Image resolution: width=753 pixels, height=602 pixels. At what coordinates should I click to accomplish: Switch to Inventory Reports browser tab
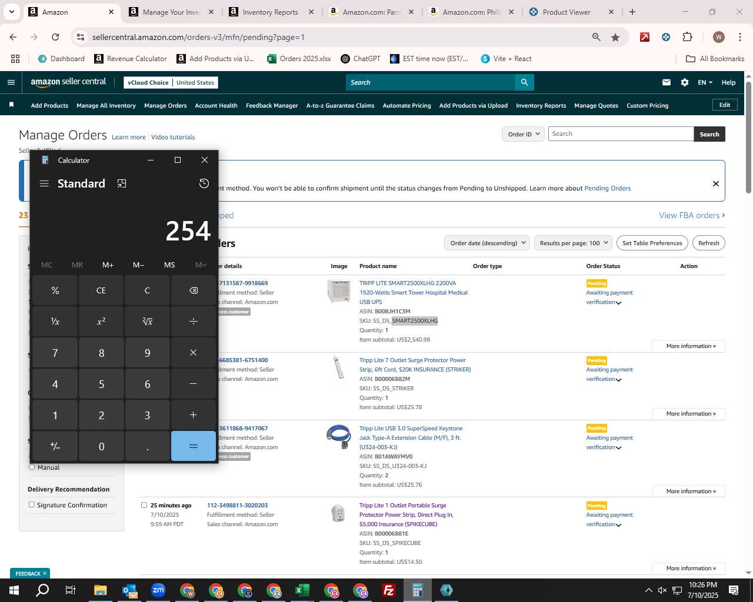270,12
